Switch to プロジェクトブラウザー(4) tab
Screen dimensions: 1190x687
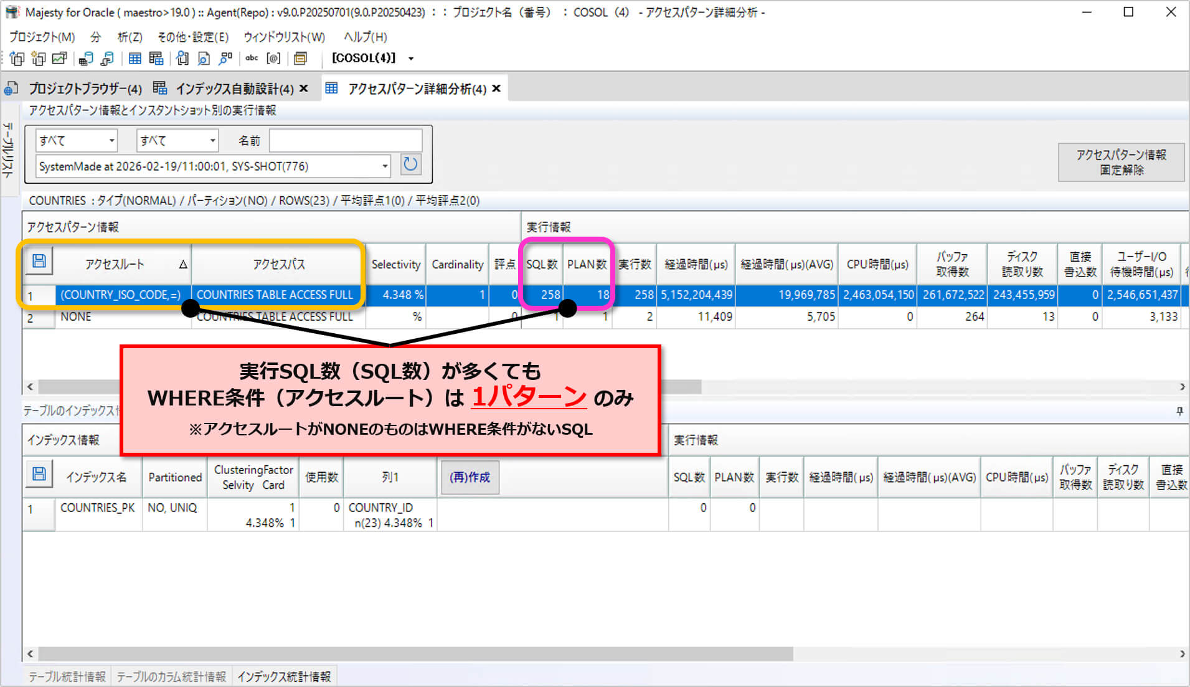(85, 89)
